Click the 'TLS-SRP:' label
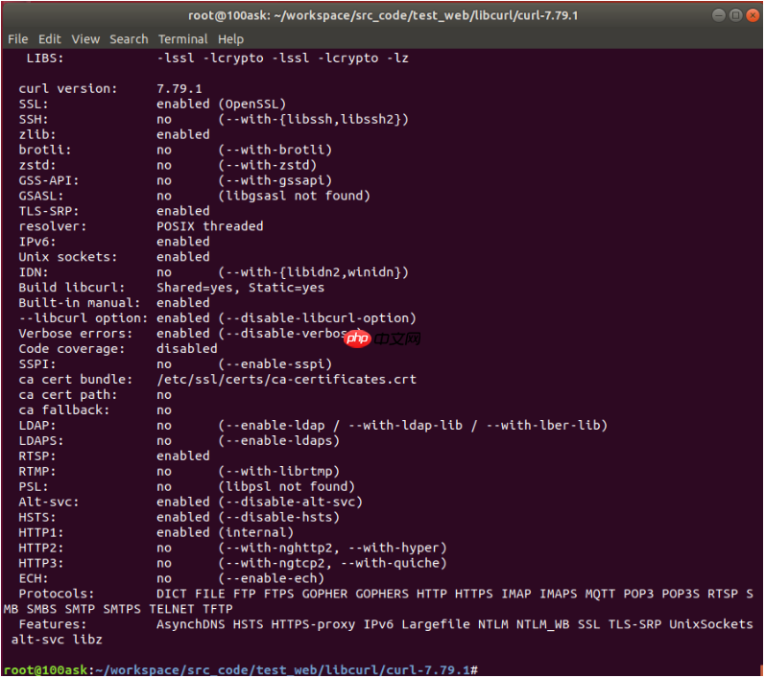This screenshot has width=765, height=678. tap(49, 211)
